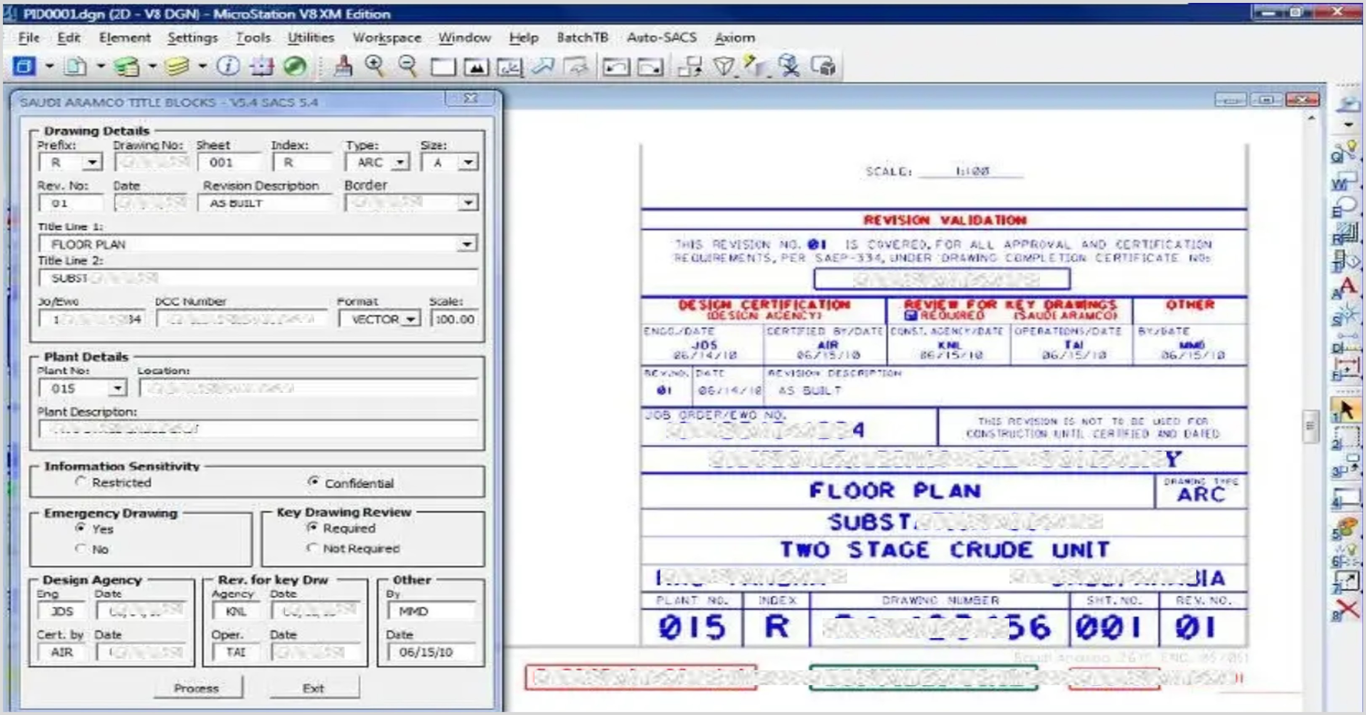Screen dimensions: 1366x715
Task: Click the green sphere toolbar icon
Action: 295,67
